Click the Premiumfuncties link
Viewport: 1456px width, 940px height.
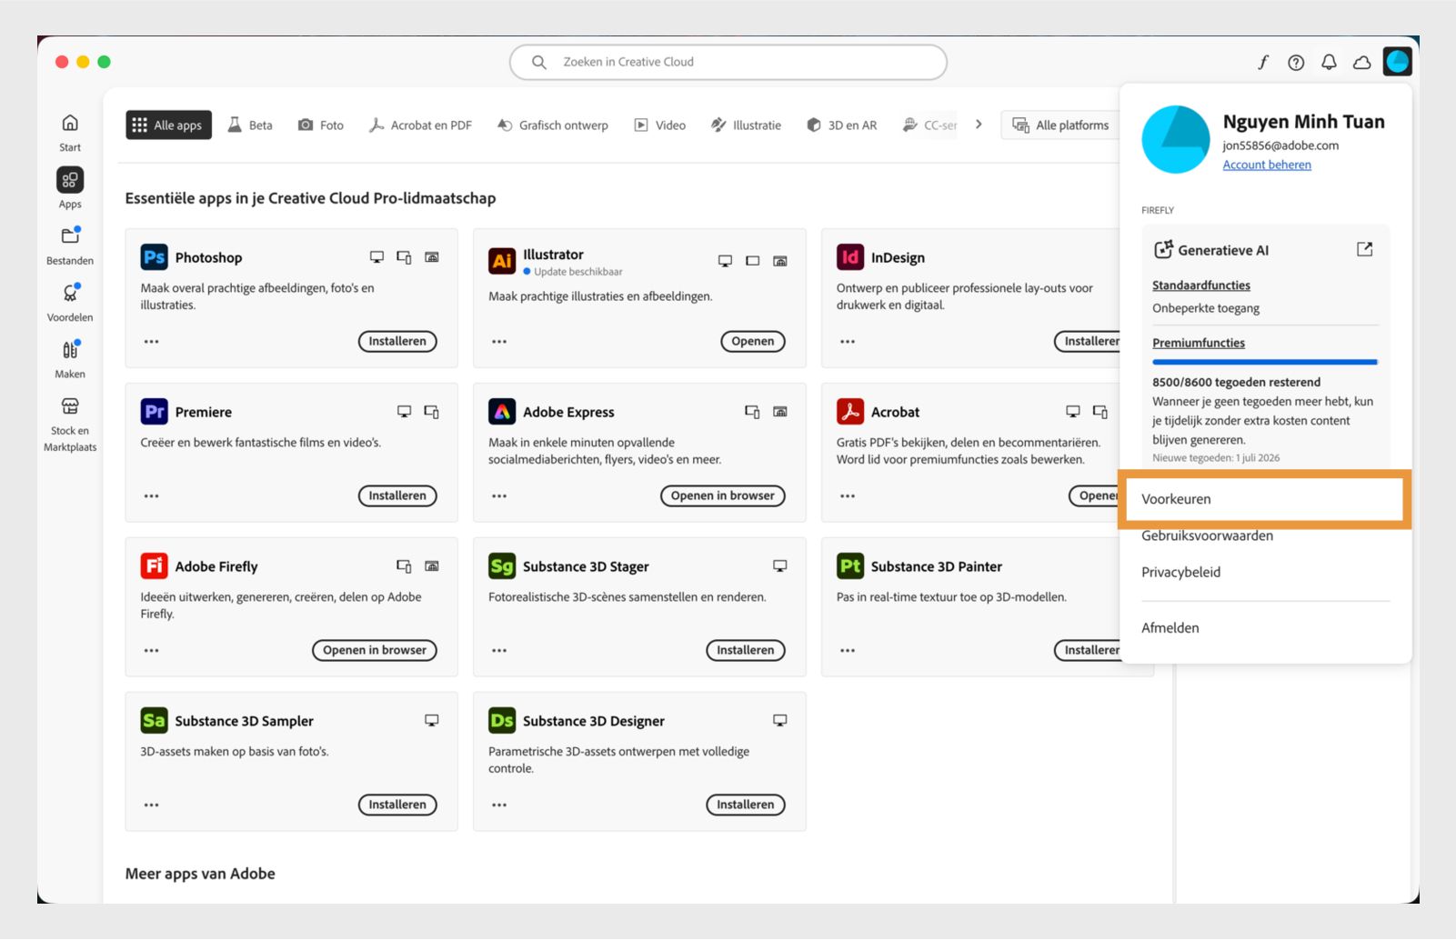click(1198, 343)
